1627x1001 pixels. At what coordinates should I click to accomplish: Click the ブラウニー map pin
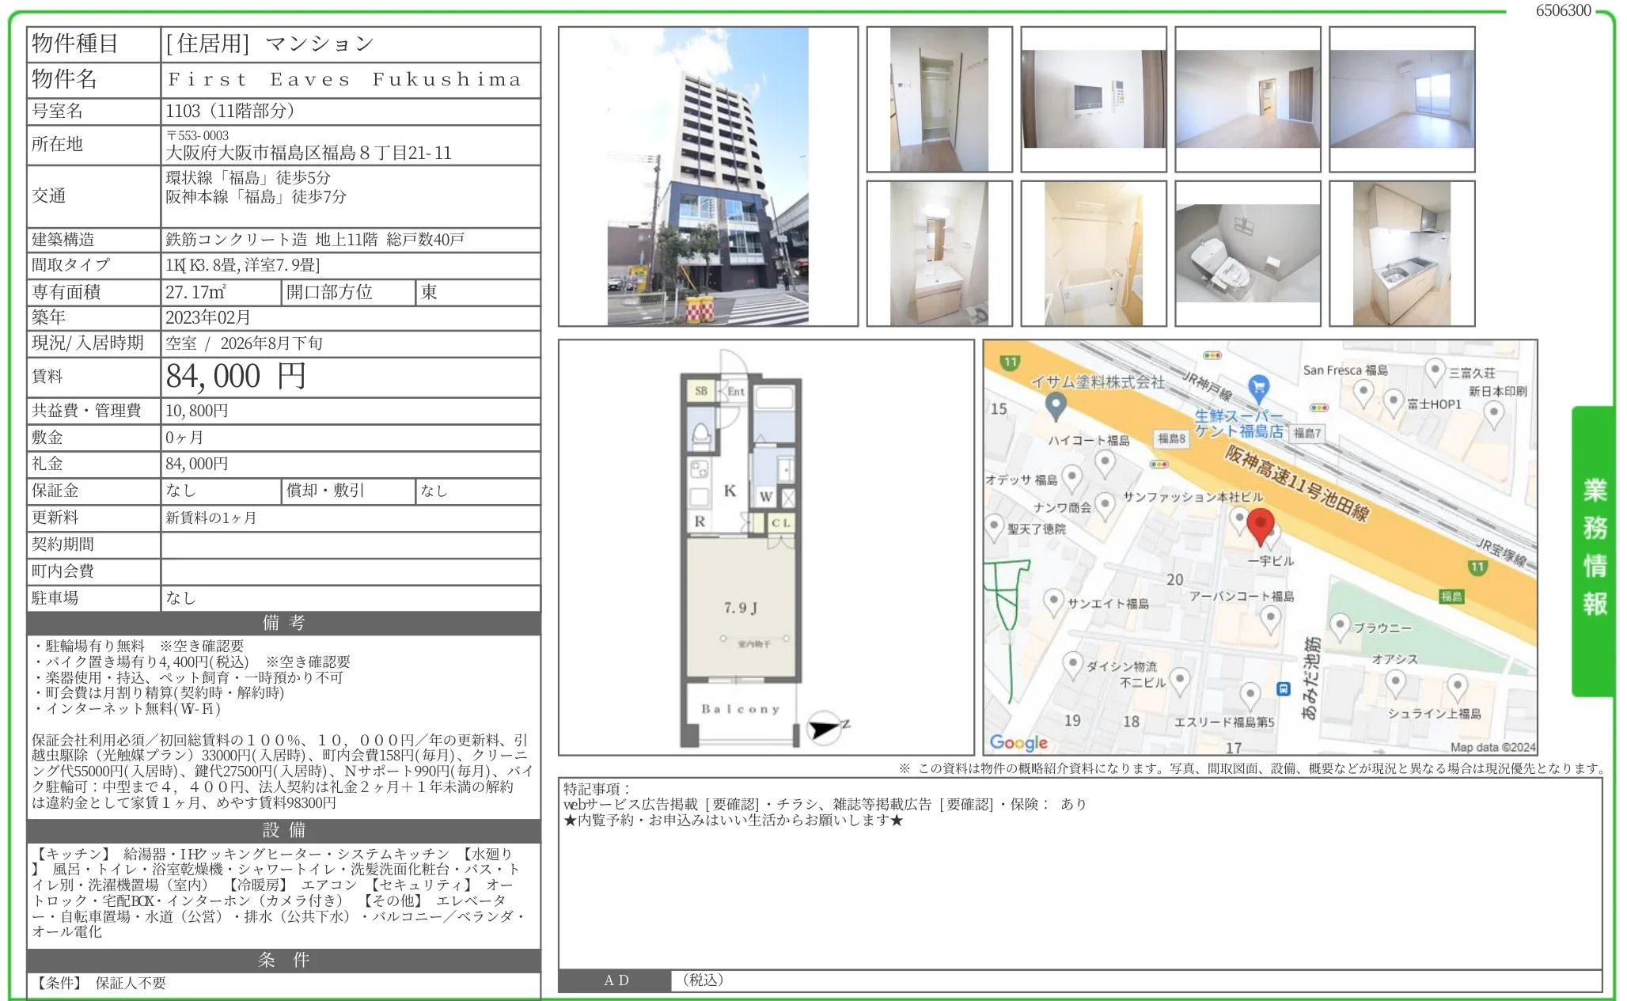click(x=1339, y=627)
